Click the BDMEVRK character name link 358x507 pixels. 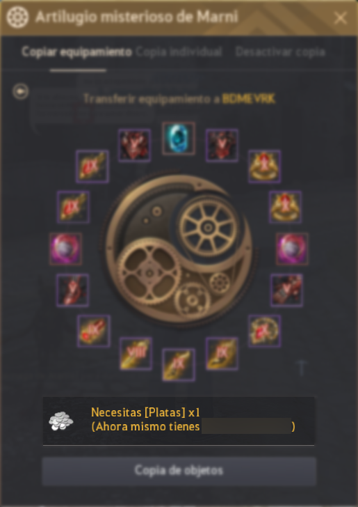(249, 99)
